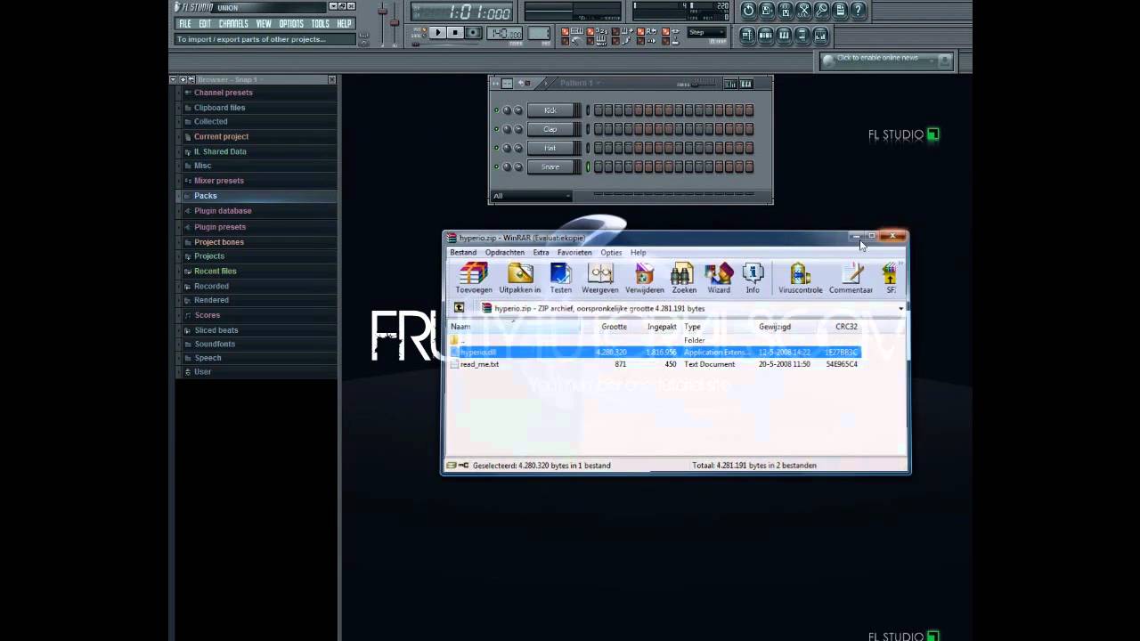This screenshot has height=641, width=1140.
Task: Open the playlist view icon in FL Studio
Action: pyautogui.click(x=747, y=35)
